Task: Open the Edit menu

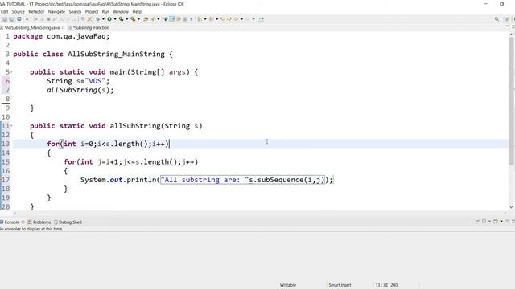Action: pyautogui.click(x=4, y=11)
